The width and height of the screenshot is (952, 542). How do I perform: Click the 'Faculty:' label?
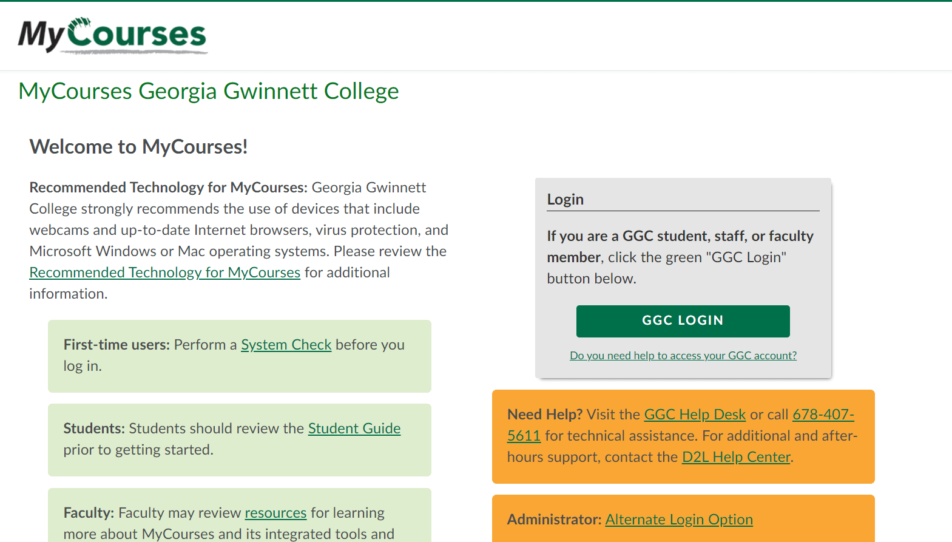click(x=89, y=513)
